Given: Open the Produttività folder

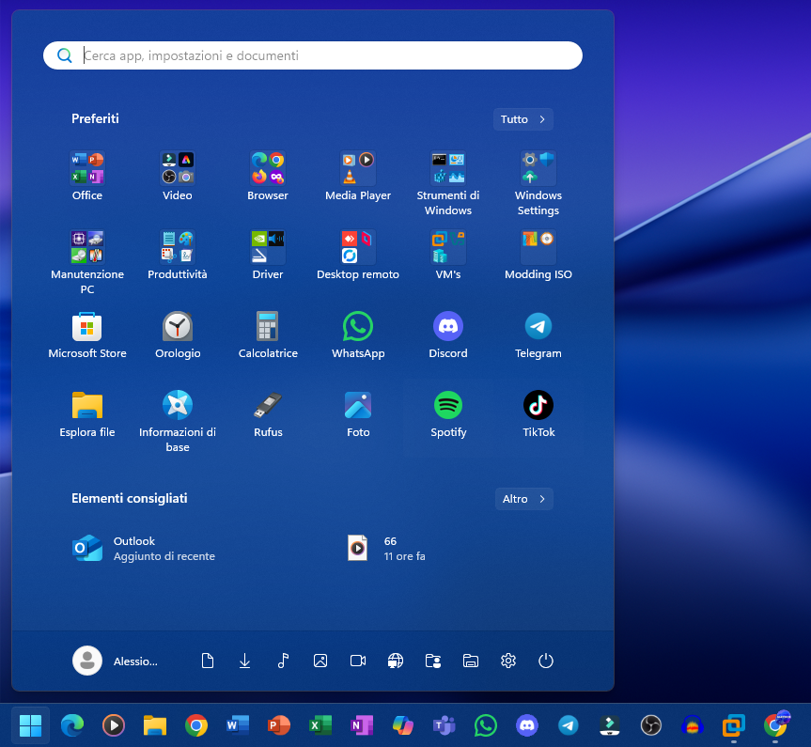Looking at the screenshot, I should coord(177,255).
